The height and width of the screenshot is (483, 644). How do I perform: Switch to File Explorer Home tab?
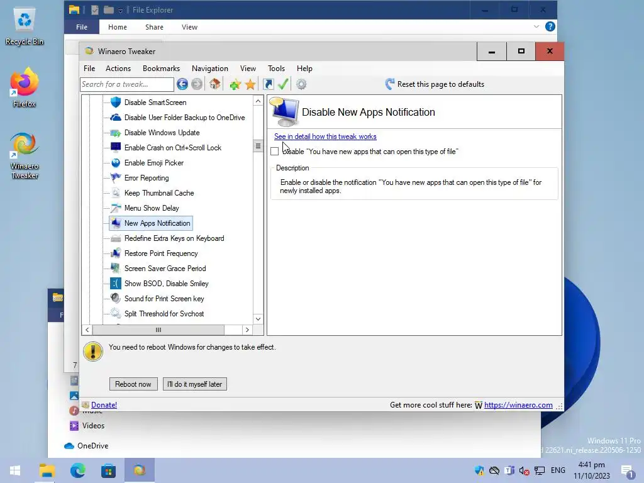118,27
